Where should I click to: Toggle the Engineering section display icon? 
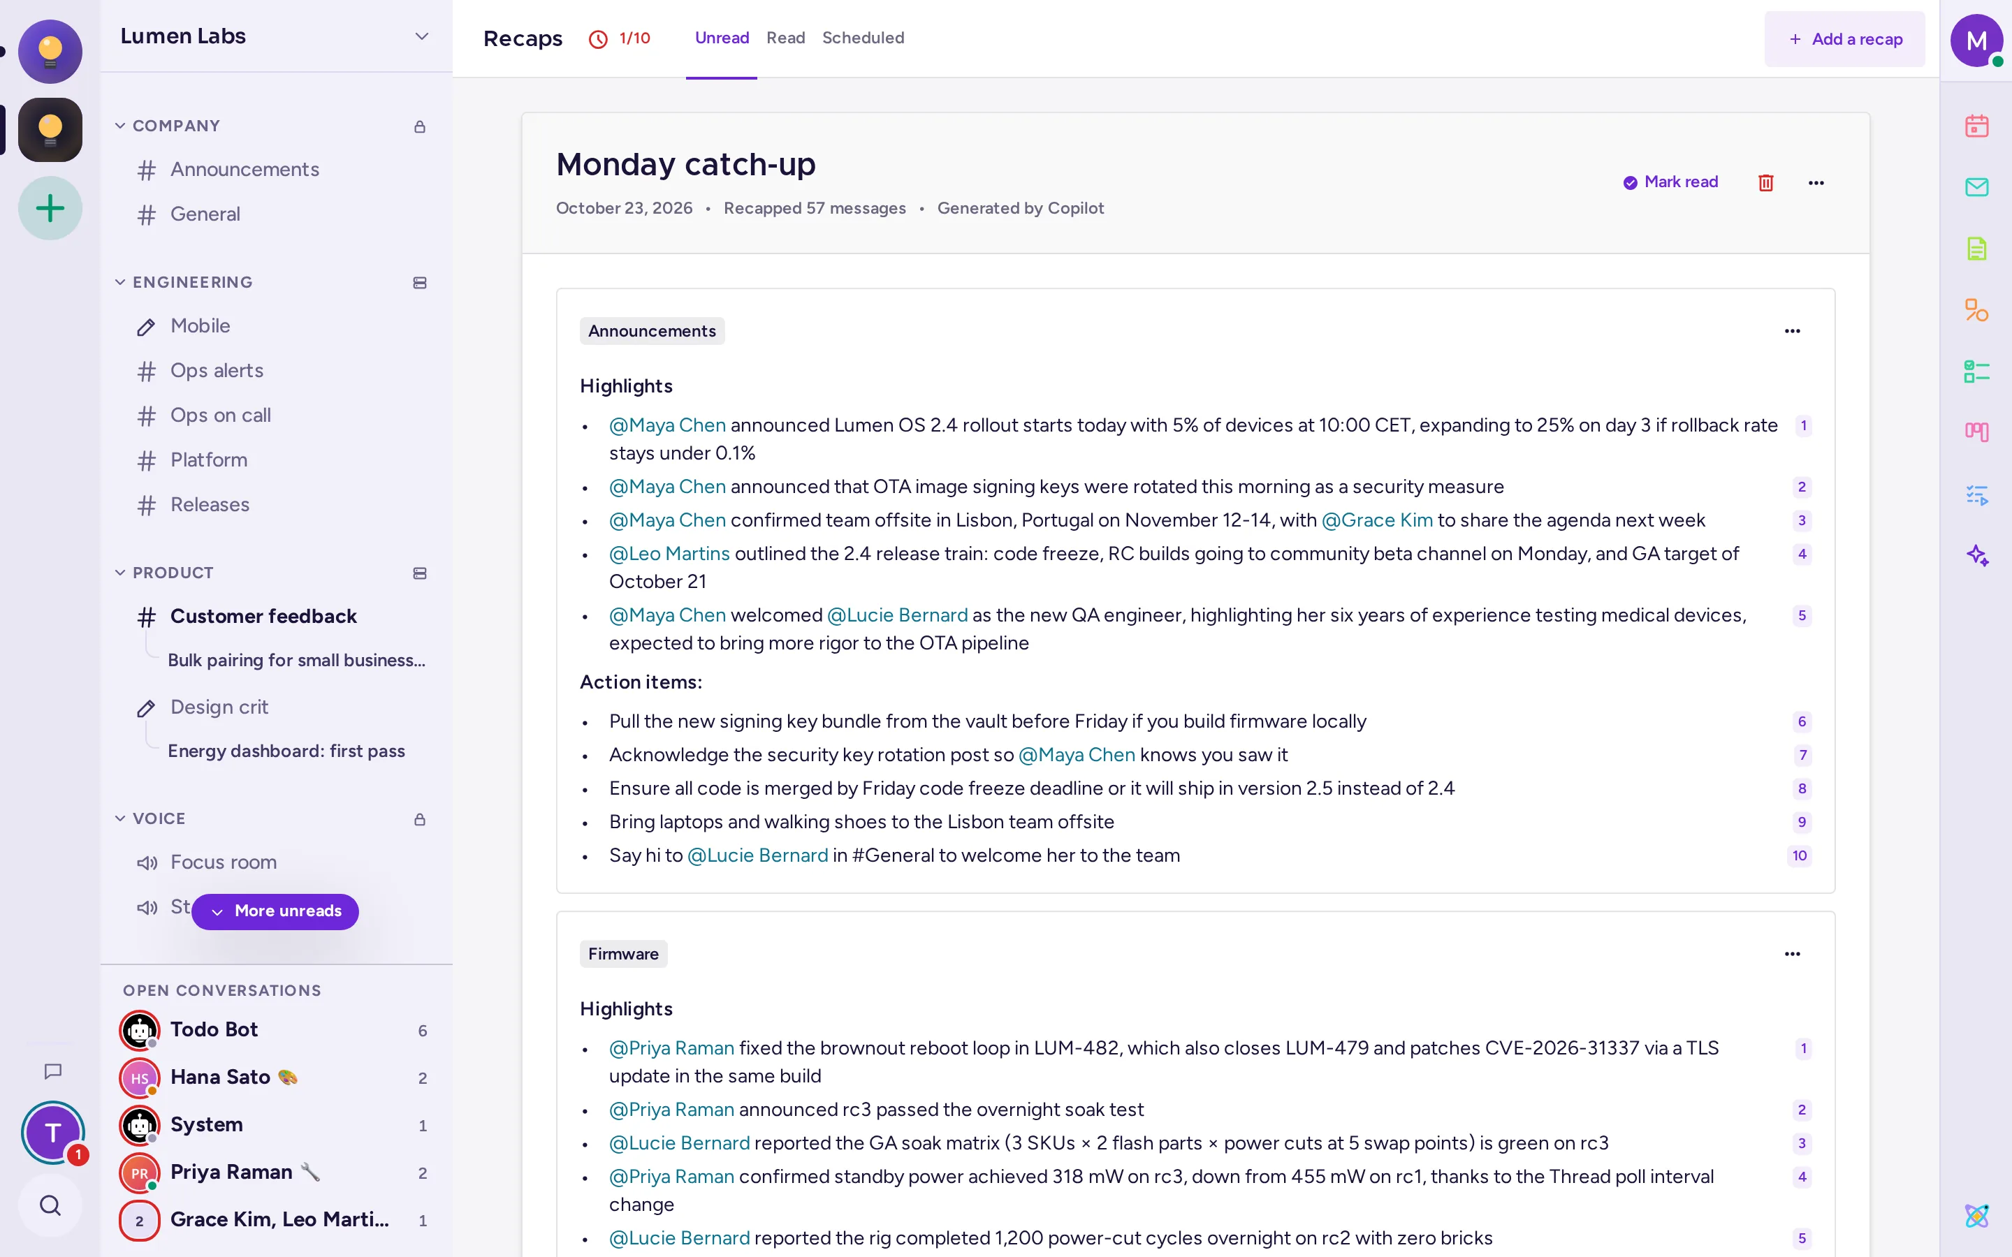[x=420, y=283]
